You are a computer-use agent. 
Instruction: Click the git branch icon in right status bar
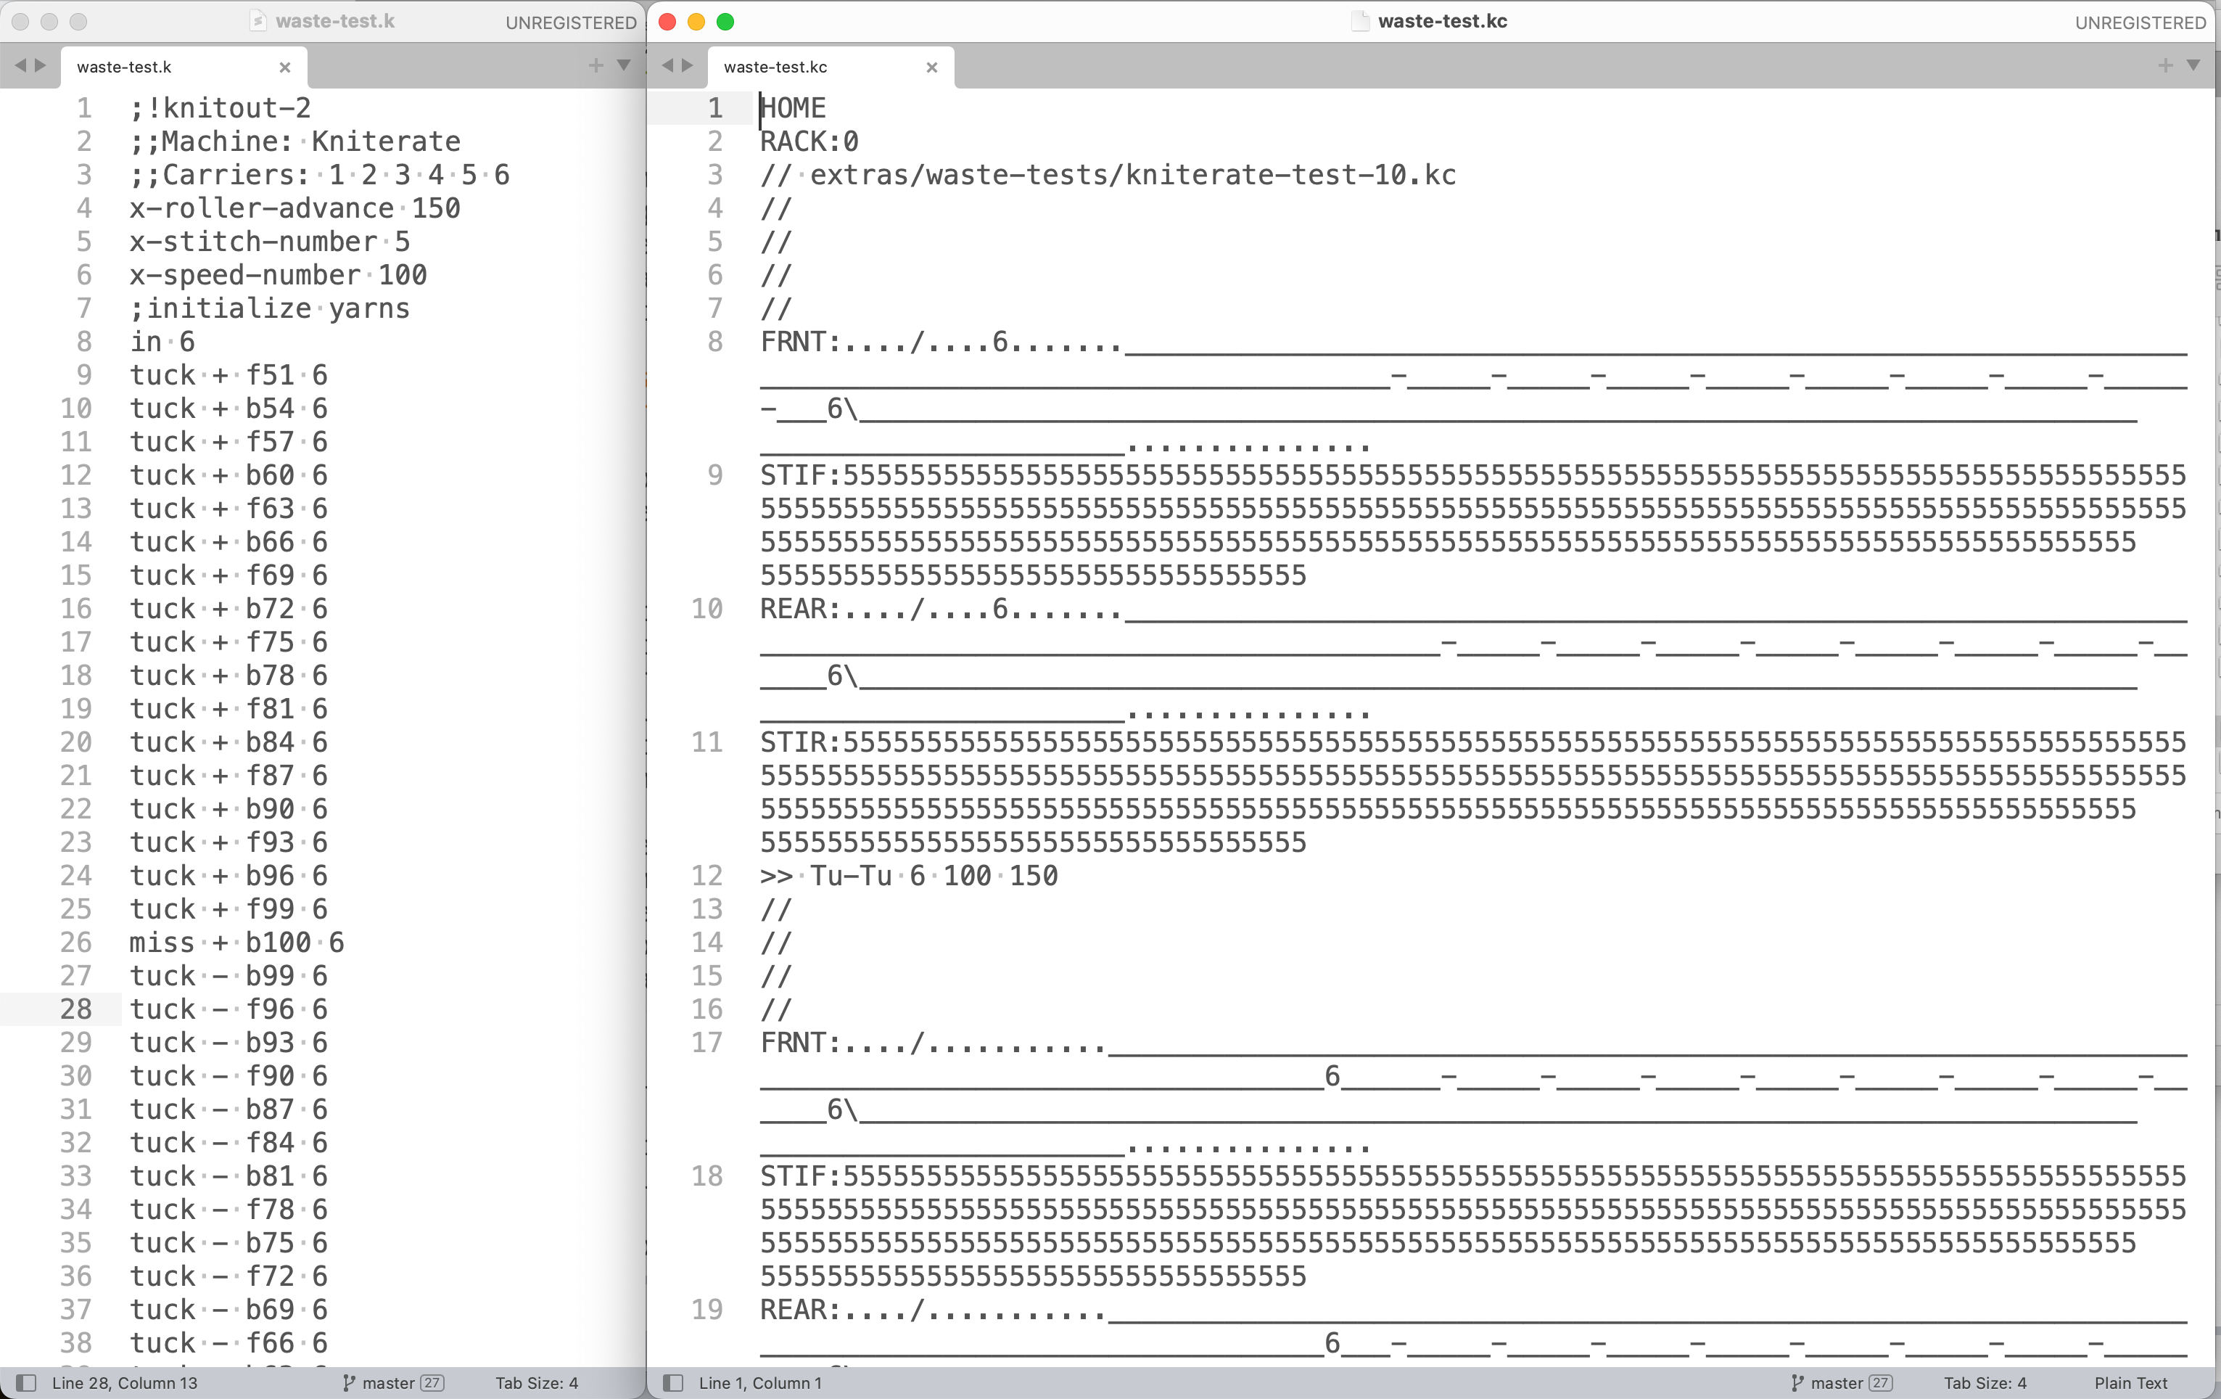click(1797, 1382)
